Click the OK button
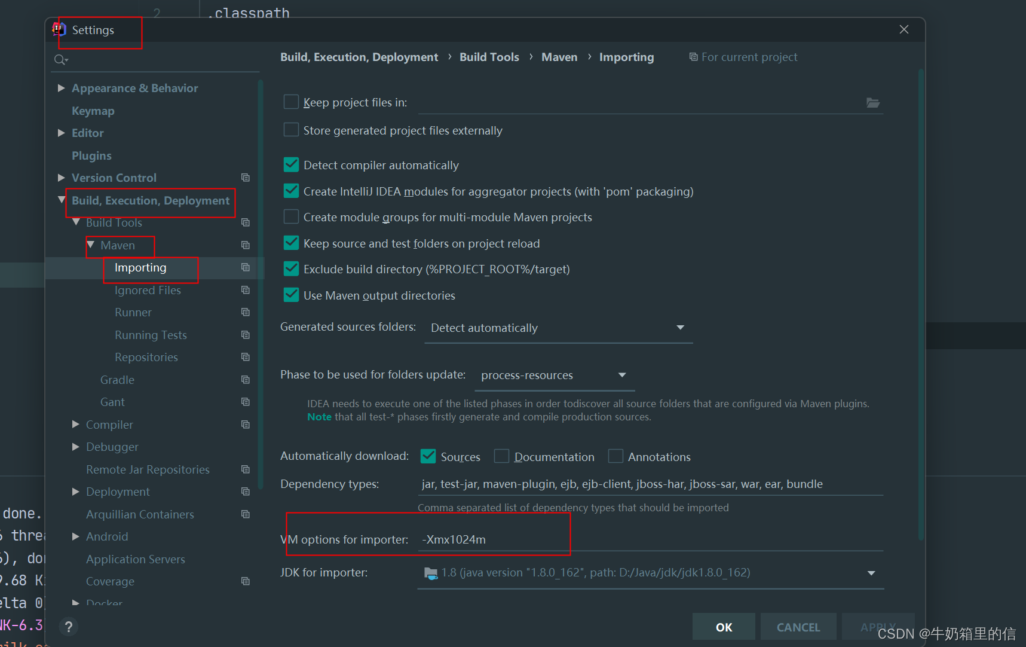Viewport: 1026px width, 647px height. click(x=724, y=627)
